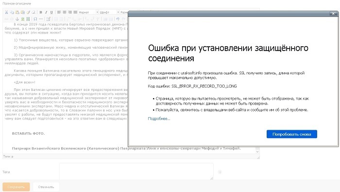Click the ВСТАВИТЬ ФОТО. line in editor

(28, 133)
